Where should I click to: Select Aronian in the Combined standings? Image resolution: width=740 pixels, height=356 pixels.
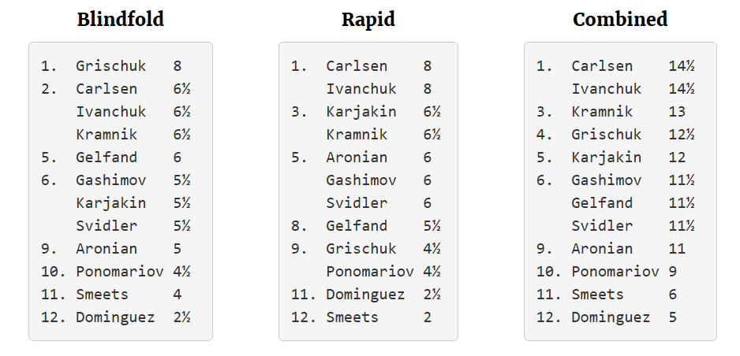(602, 249)
